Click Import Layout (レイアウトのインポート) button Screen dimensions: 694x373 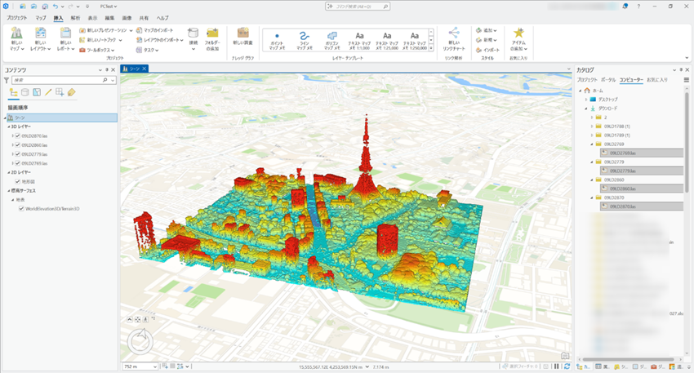pyautogui.click(x=159, y=40)
